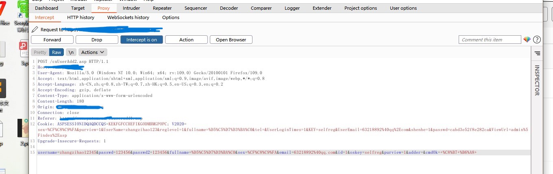Viewport: 553px width, 174px height.
Task: Open the Target tab
Action: [x=78, y=8]
